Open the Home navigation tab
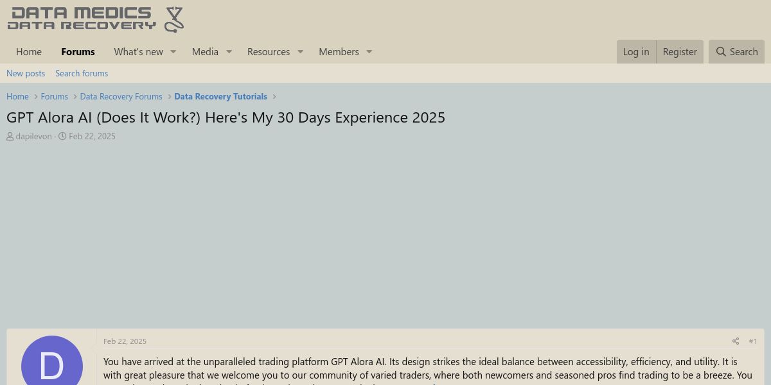 coord(29,52)
